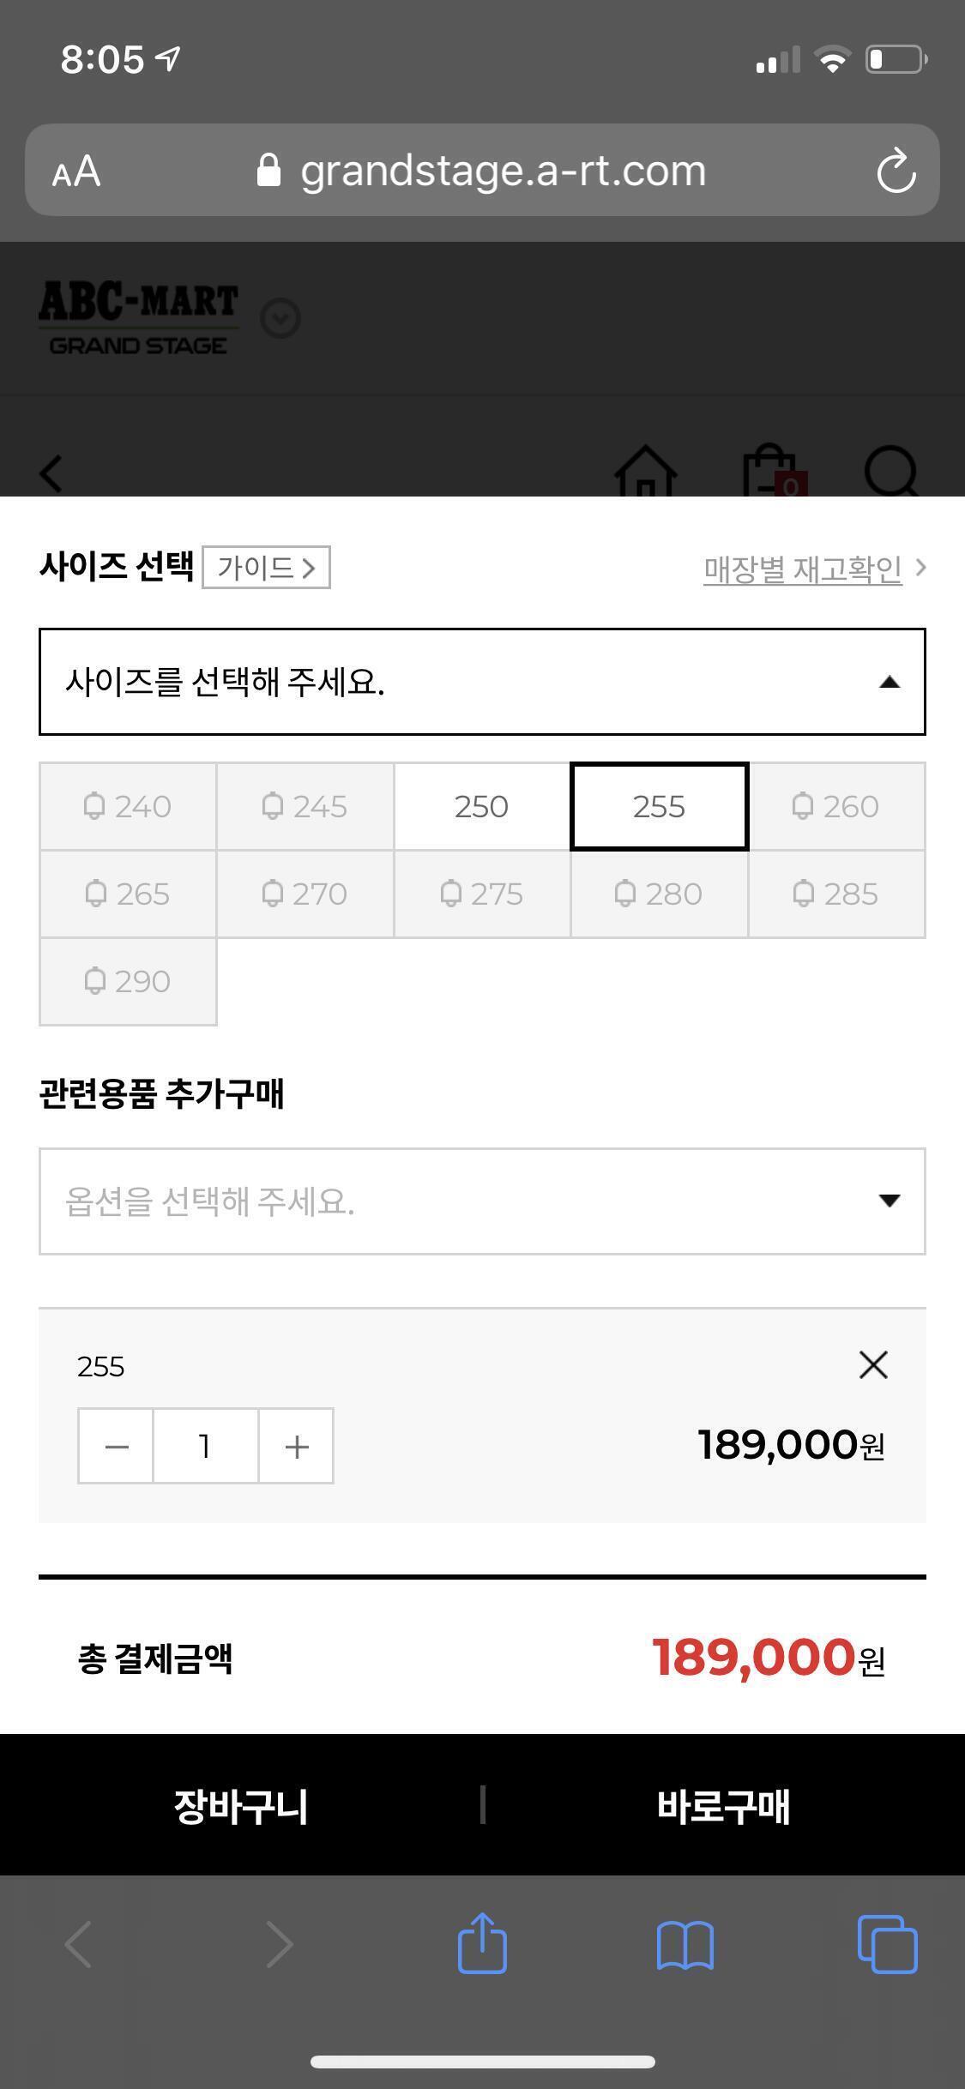Open the size 가이드 guide button
Screen dimensions: 965x2089
click(266, 568)
